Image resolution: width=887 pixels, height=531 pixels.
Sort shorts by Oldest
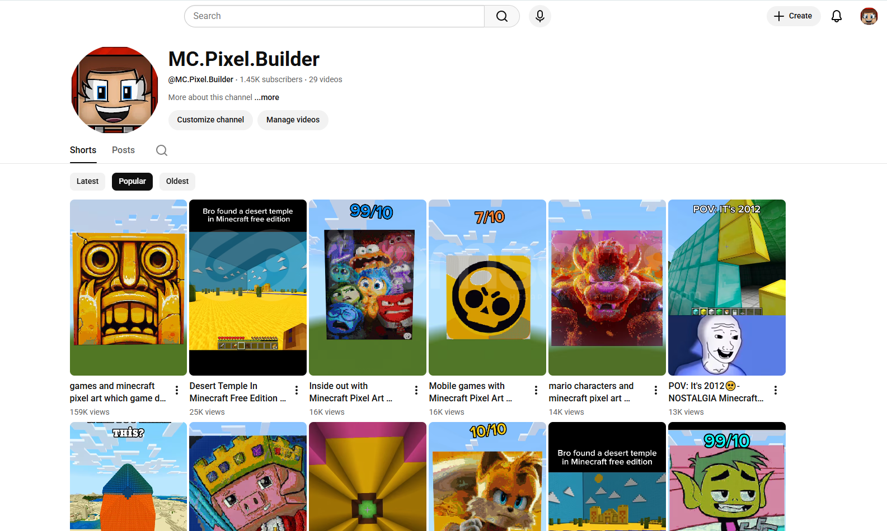click(177, 181)
